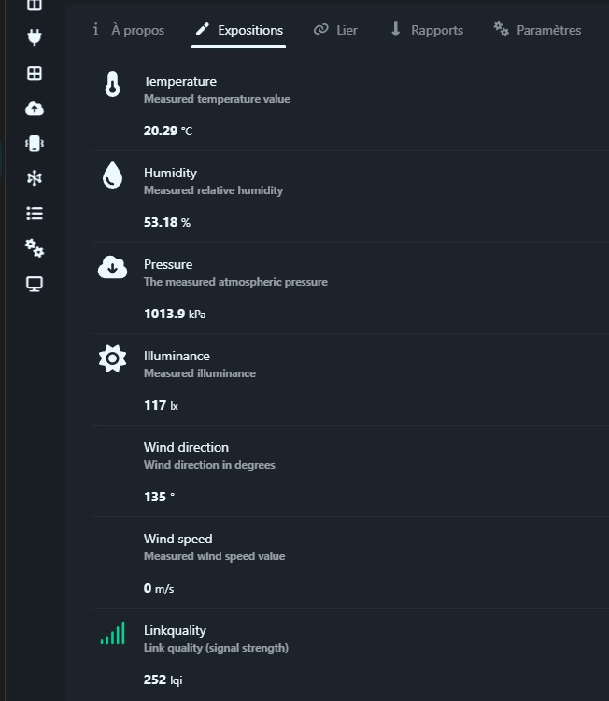
Task: Open the Lier tab
Action: [336, 30]
